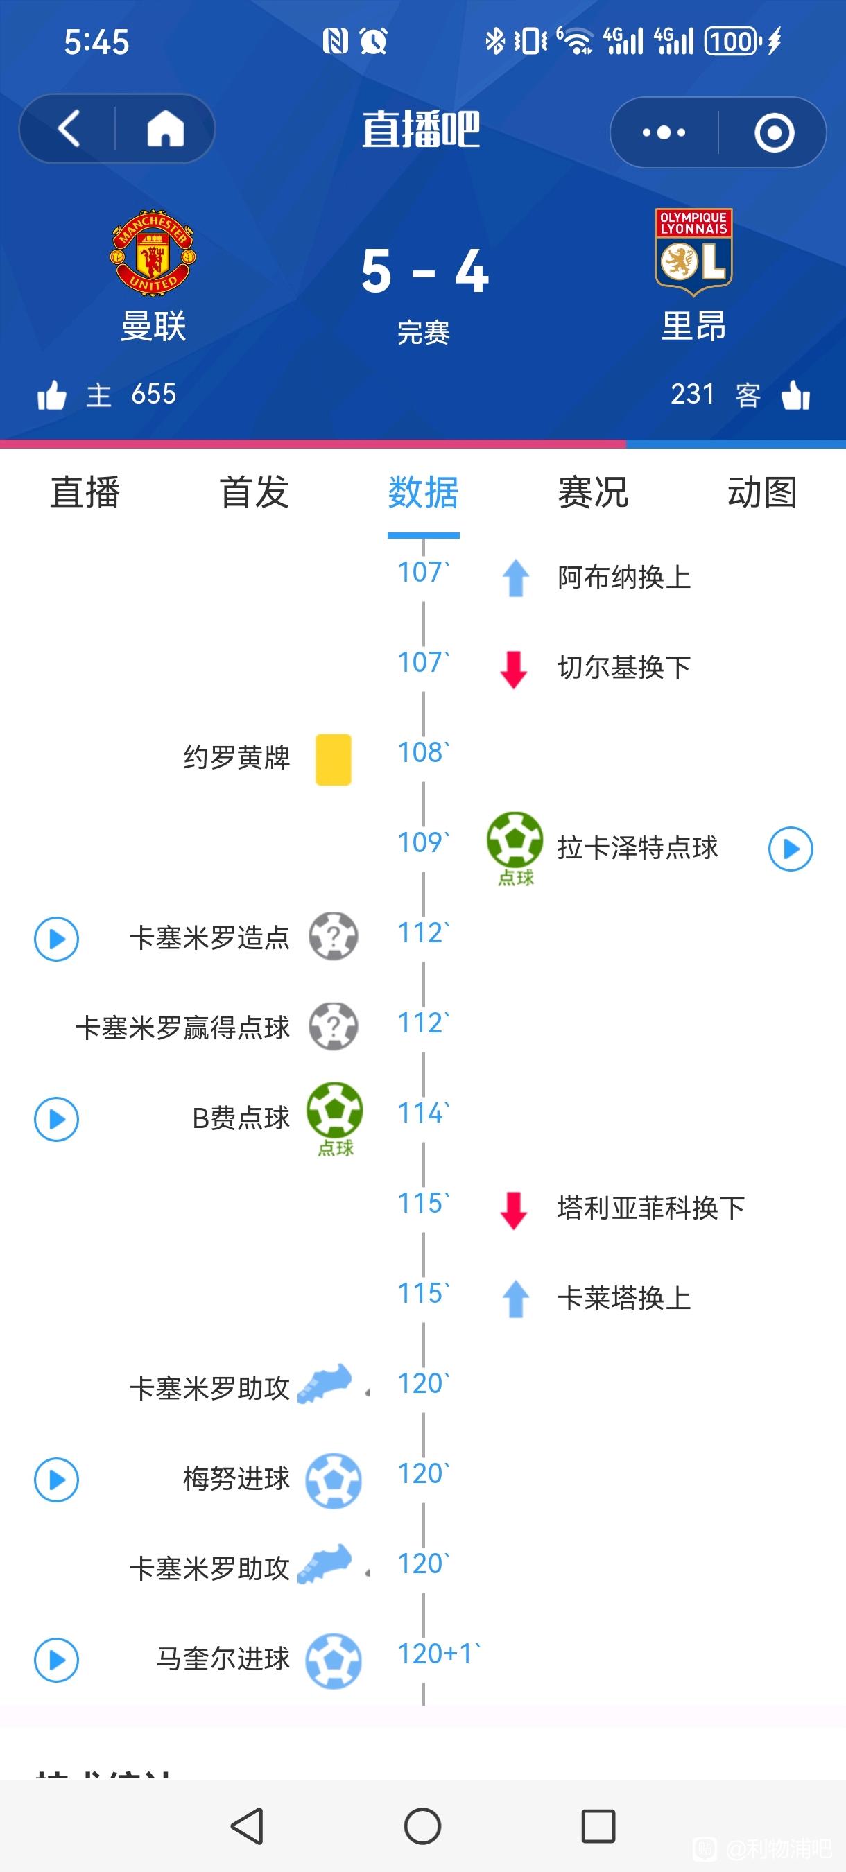
Task: Like the away team with thumbs-up
Action: click(x=796, y=395)
